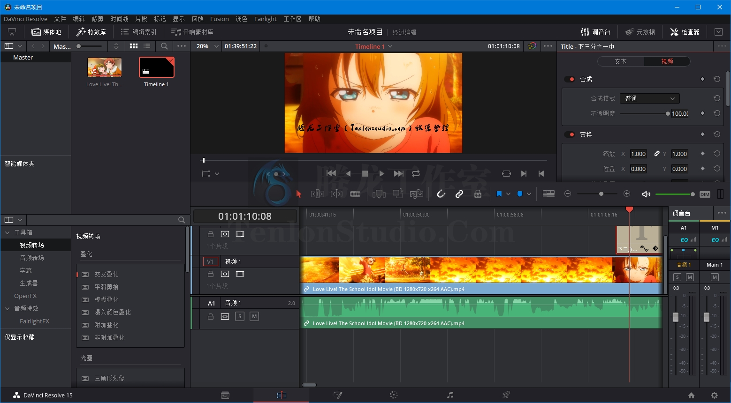Click the zoom out minus icon

coord(568,194)
